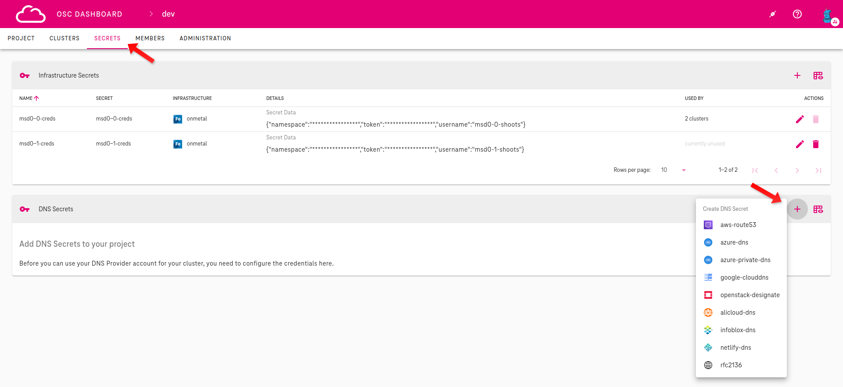Click the dev project breadcrumb
Image resolution: width=843 pixels, height=387 pixels.
click(x=168, y=14)
